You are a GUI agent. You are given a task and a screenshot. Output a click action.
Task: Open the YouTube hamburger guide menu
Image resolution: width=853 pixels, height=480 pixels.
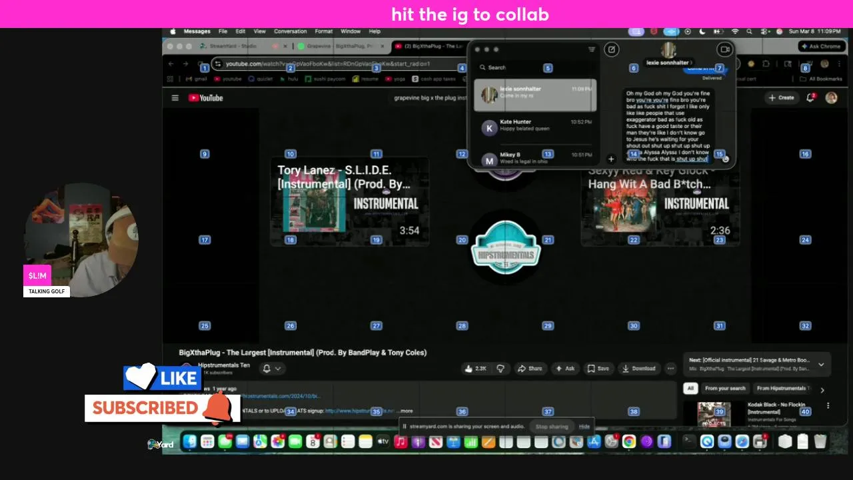click(x=175, y=98)
